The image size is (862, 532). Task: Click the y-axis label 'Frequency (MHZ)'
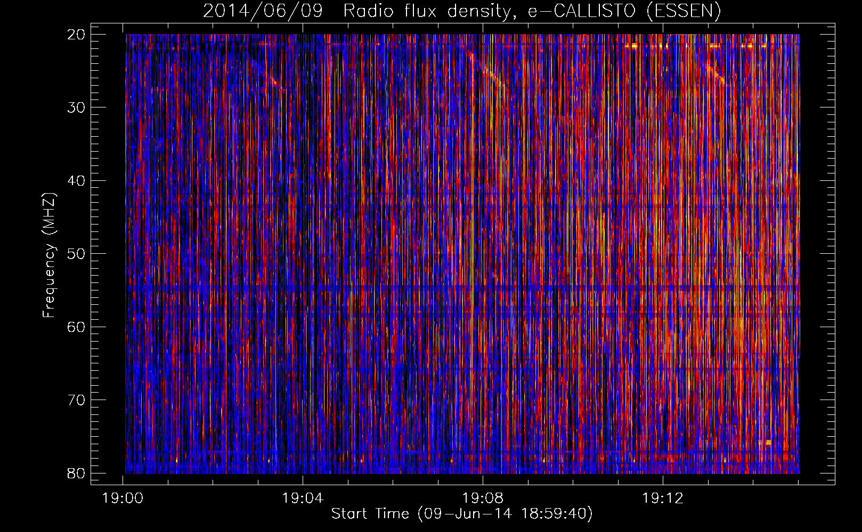pyautogui.click(x=49, y=255)
